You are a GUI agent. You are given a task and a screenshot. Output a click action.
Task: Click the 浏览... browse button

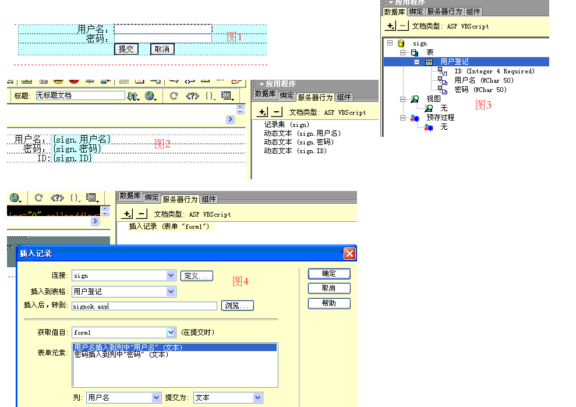coord(238,306)
